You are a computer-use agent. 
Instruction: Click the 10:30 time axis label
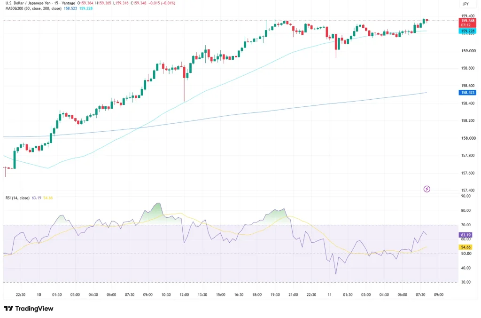166,294
